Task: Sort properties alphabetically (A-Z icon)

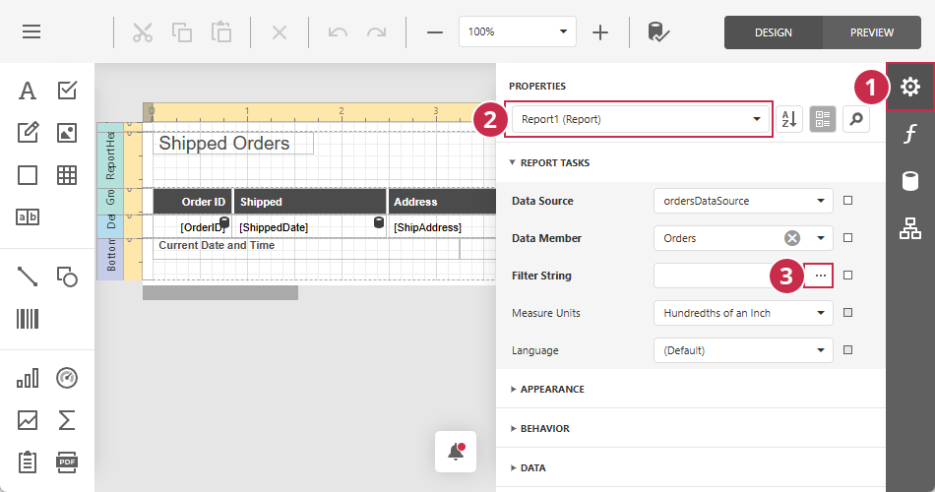Action: point(789,119)
